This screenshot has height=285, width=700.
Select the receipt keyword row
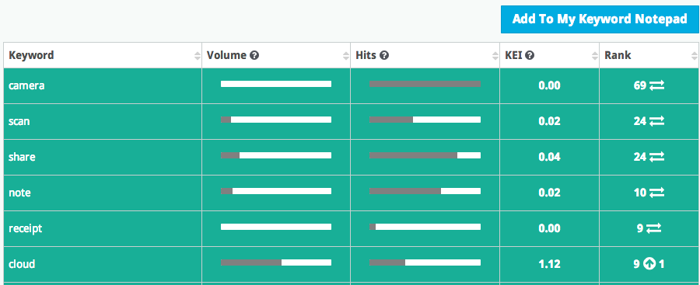point(351,228)
